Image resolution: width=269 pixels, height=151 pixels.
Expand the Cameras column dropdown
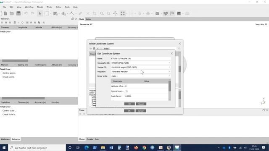pyautogui.click(x=15, y=27)
